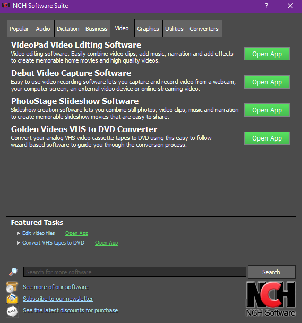This screenshot has height=323, width=302.
Task: Expand the 'Convert VHS tapes to DVD' arrow
Action: coord(18,243)
